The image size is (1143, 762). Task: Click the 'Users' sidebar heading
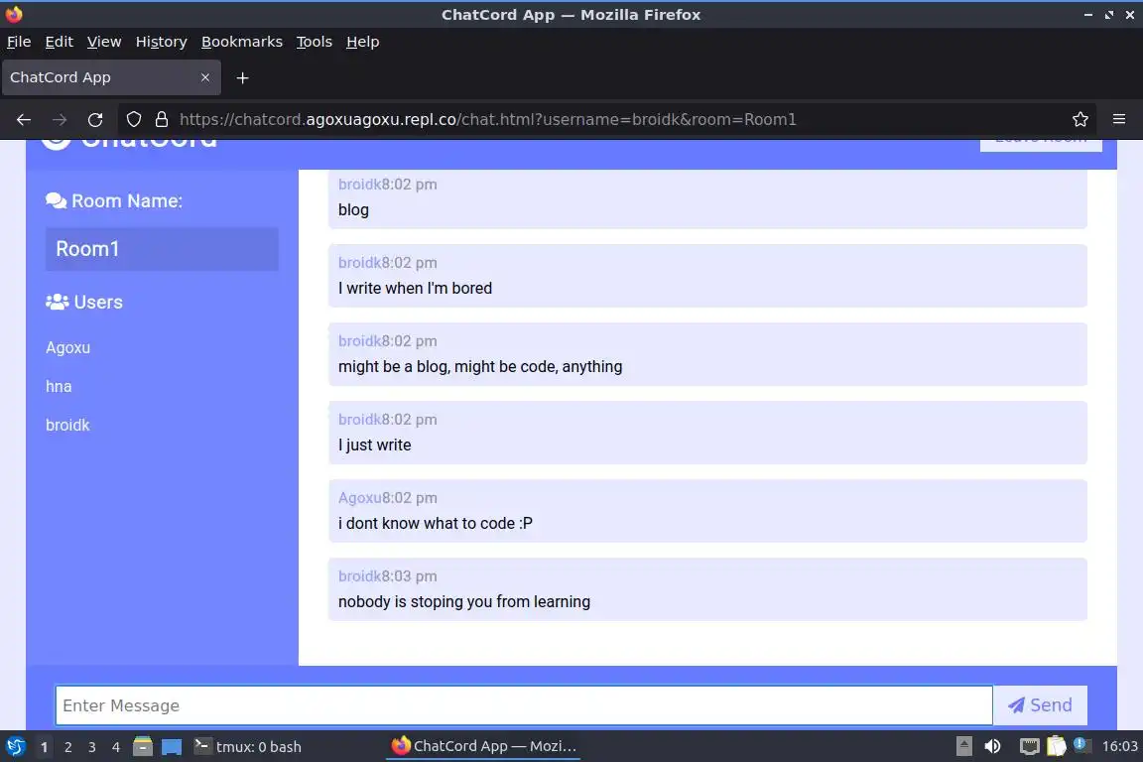coord(98,302)
